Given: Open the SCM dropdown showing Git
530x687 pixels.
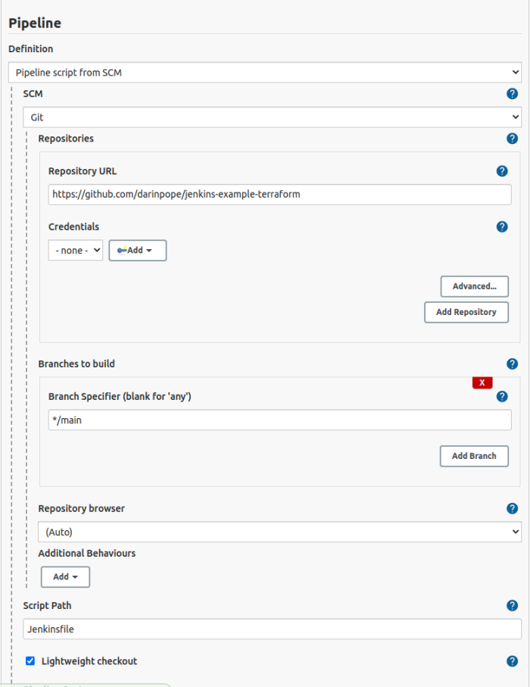Looking at the screenshot, I should click(x=272, y=117).
